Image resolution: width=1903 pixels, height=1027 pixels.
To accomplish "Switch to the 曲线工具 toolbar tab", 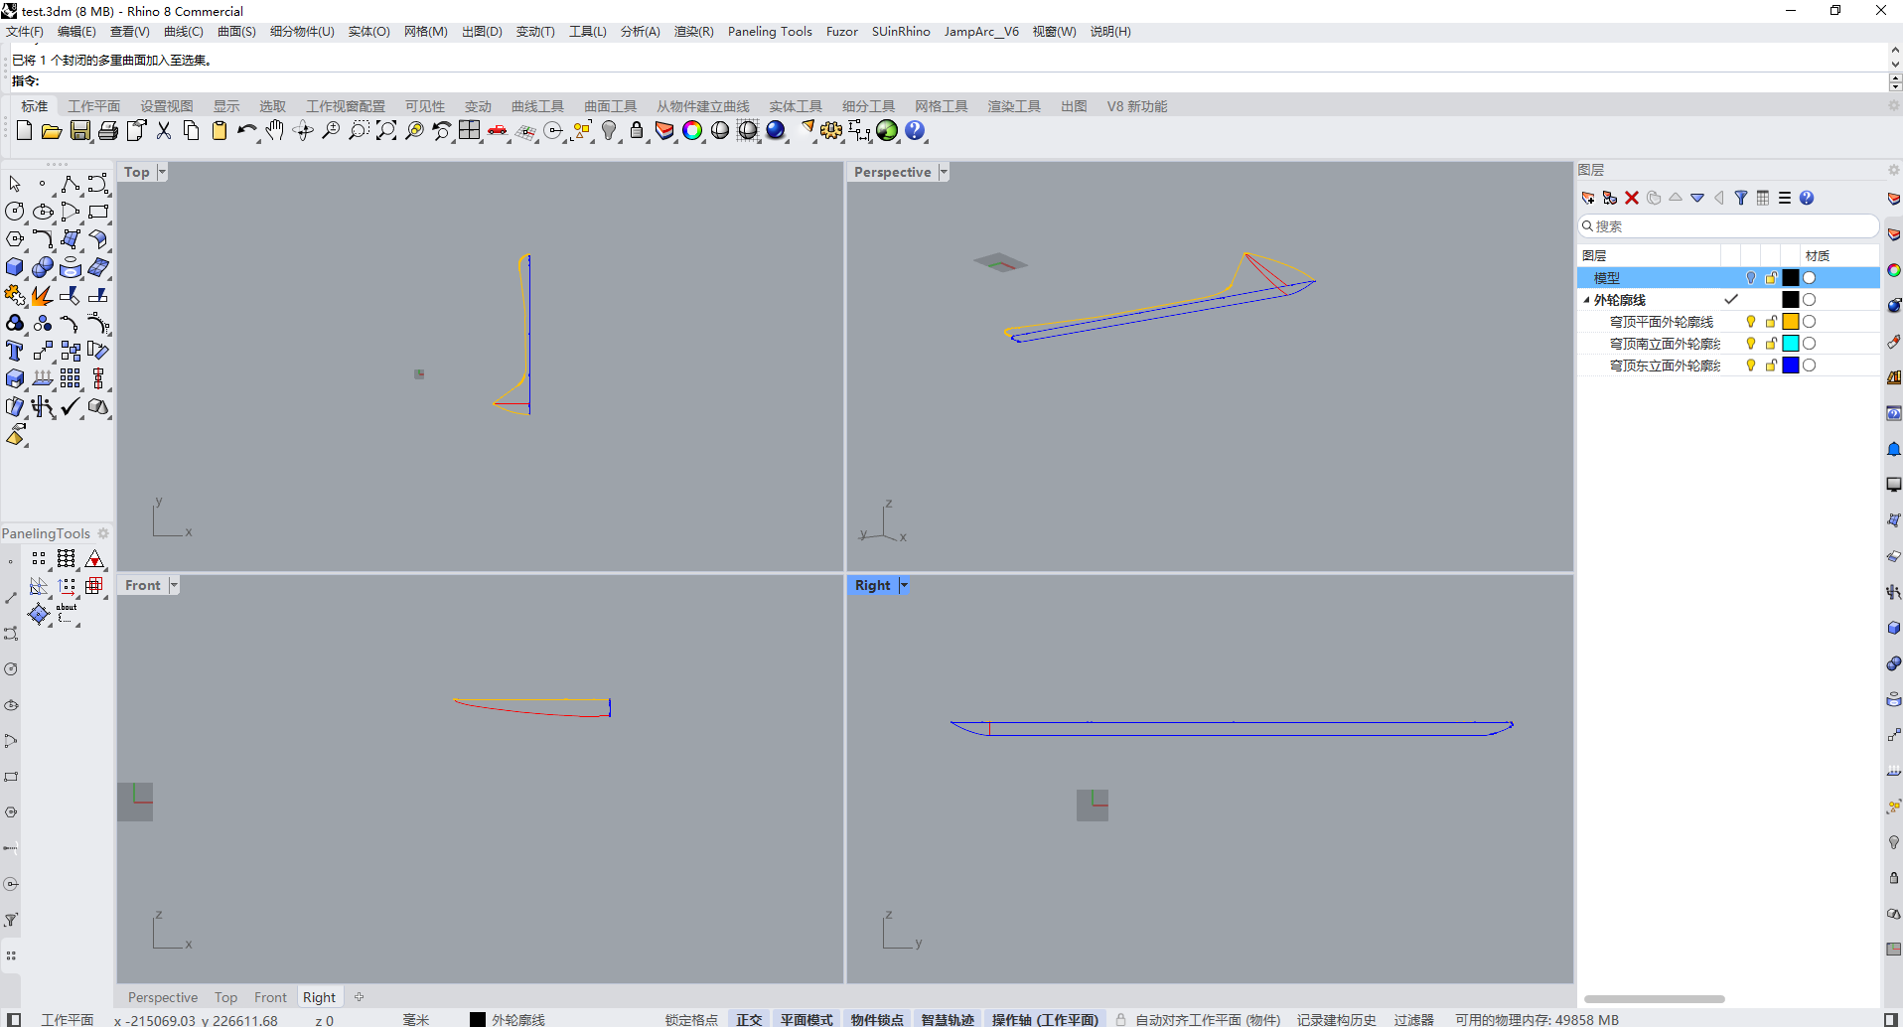I will point(537,106).
